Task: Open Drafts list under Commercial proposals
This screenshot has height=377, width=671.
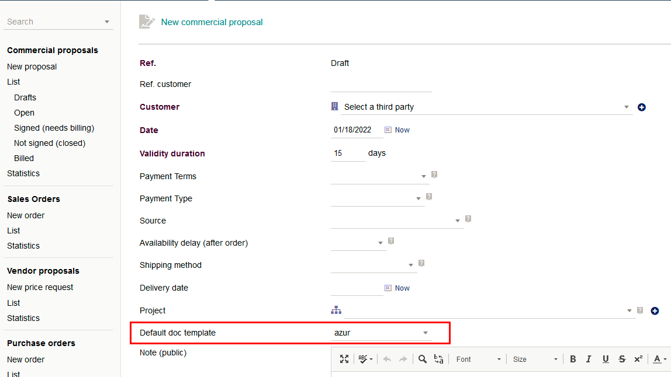Action: point(25,97)
